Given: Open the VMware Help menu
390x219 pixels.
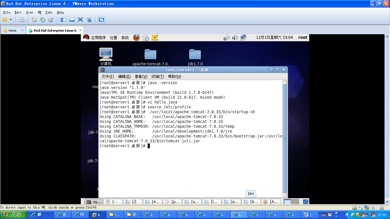Looking at the screenshot, I should coord(60,13).
